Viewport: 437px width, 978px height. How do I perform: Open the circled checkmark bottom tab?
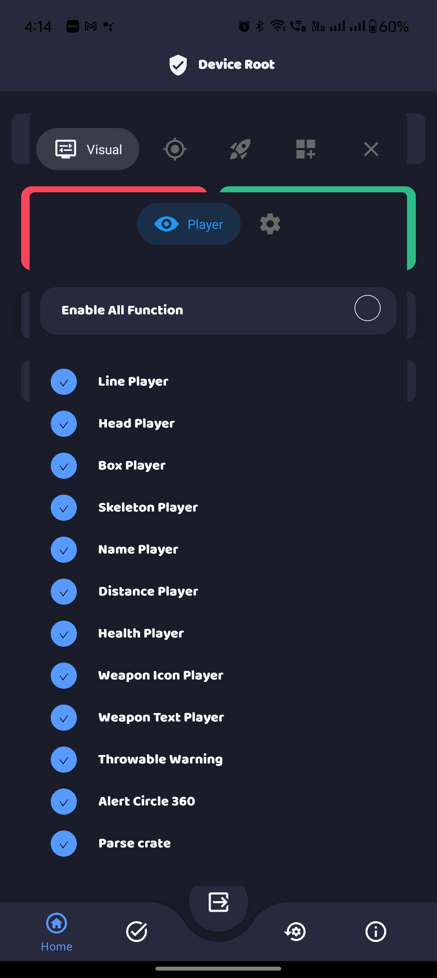(x=137, y=931)
